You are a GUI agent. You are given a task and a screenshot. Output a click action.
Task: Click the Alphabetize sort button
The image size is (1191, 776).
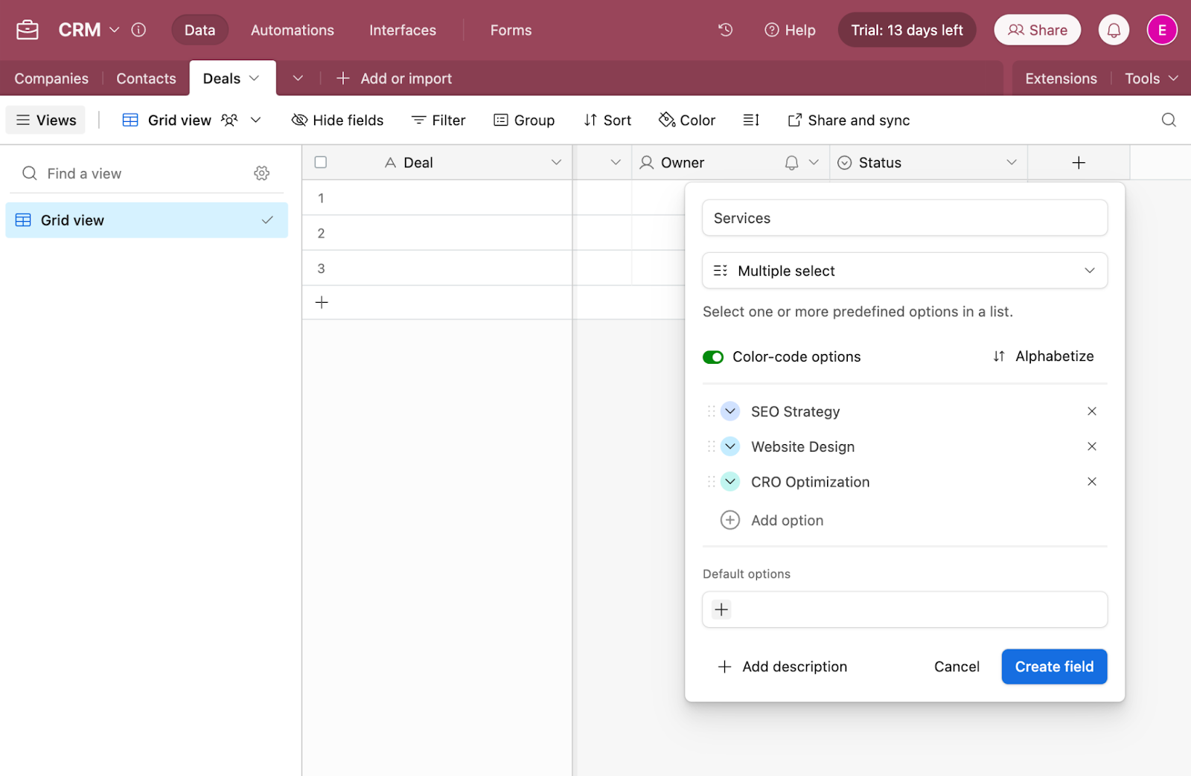point(1043,356)
